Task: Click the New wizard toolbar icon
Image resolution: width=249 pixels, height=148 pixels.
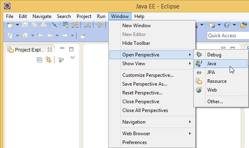Action: click(x=10, y=25)
